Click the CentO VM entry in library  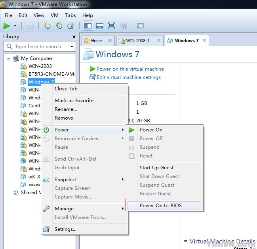point(34,106)
